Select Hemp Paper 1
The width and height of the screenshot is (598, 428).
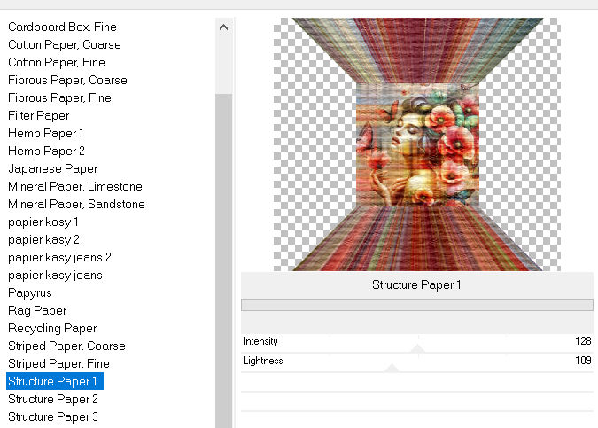[x=46, y=133]
